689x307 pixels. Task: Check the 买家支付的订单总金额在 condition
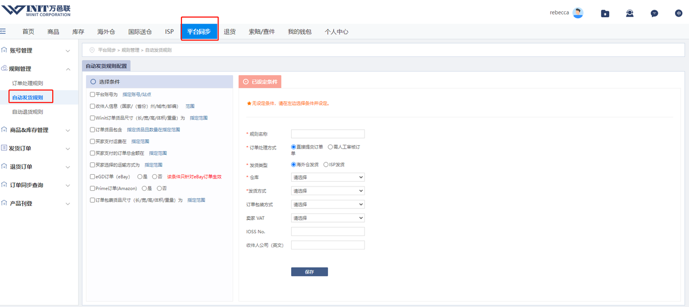click(92, 153)
